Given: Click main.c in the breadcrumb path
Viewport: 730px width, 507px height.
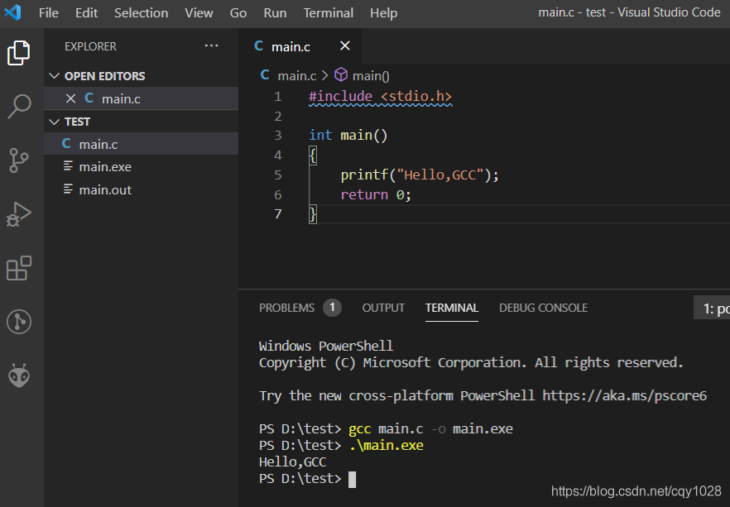Looking at the screenshot, I should 297,75.
